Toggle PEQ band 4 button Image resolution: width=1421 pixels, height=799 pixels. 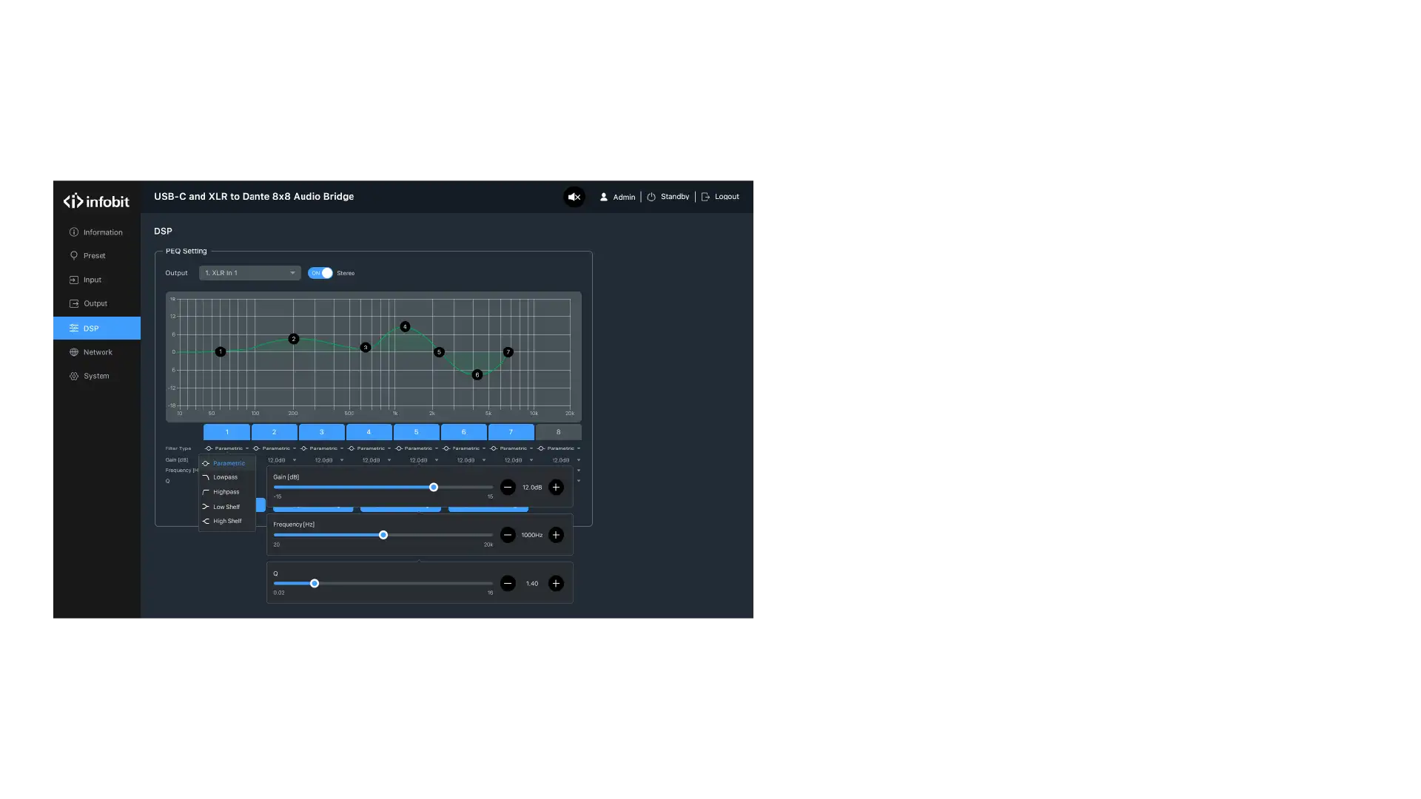pos(369,432)
